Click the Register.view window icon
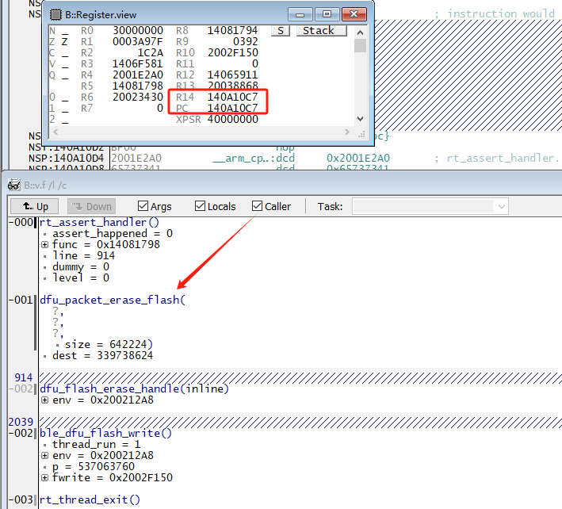562x509 pixels. [55, 15]
